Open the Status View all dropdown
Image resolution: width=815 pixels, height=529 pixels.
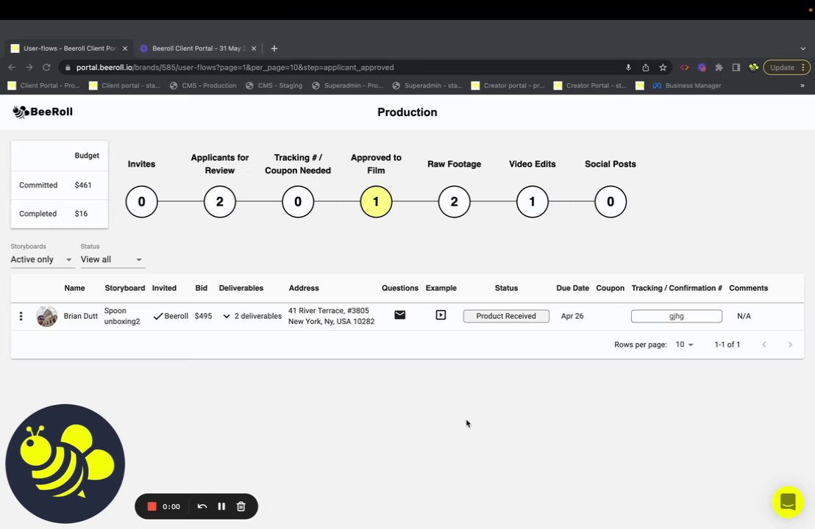pyautogui.click(x=112, y=259)
